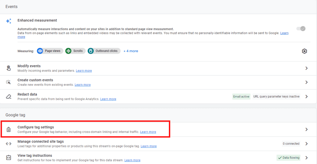This screenshot has width=317, height=164.
Task: Click the Create custom events title
Action: [35, 80]
